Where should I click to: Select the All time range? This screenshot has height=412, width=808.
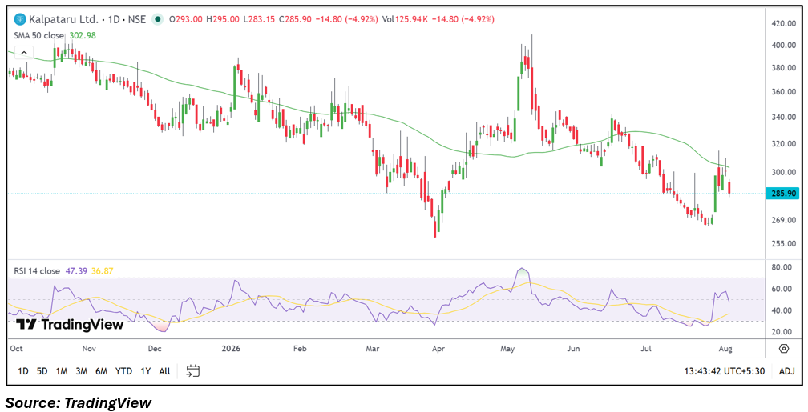164,371
